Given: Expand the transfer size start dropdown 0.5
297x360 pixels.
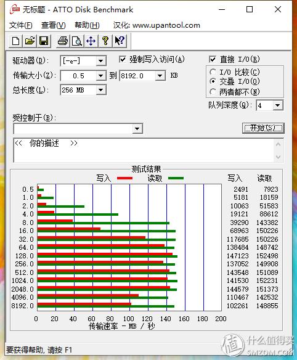Looking at the screenshot, I should 101,76.
